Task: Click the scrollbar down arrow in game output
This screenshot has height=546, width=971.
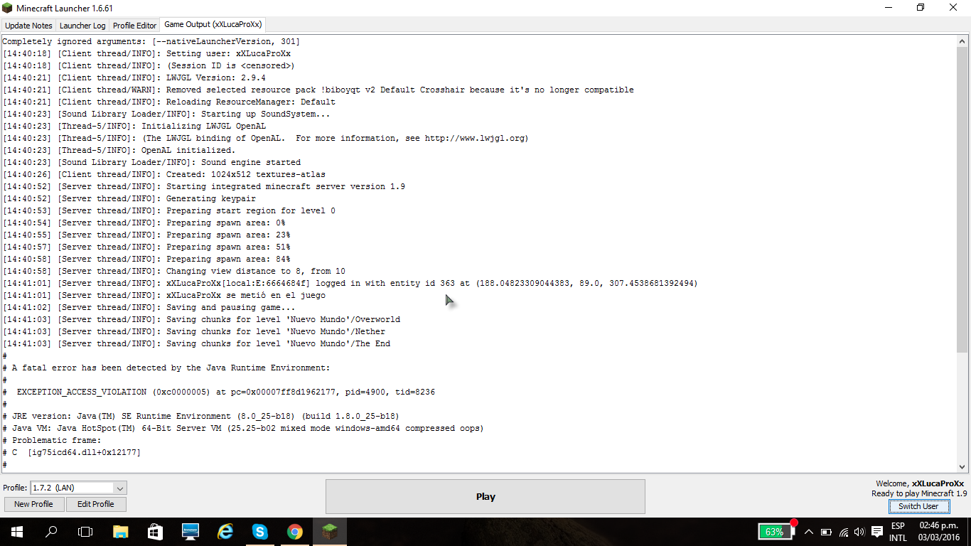Action: click(x=962, y=467)
